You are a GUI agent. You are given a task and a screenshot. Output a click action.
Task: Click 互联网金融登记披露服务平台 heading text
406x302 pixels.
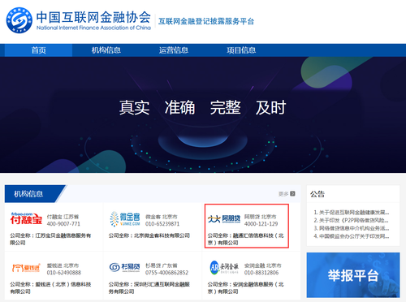click(x=206, y=21)
